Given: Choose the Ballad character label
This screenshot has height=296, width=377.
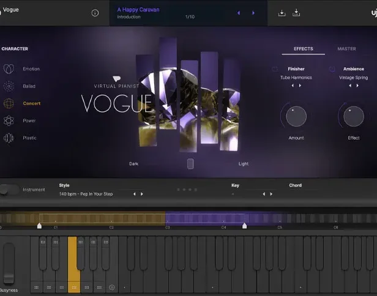Looking at the screenshot, I should (29, 86).
